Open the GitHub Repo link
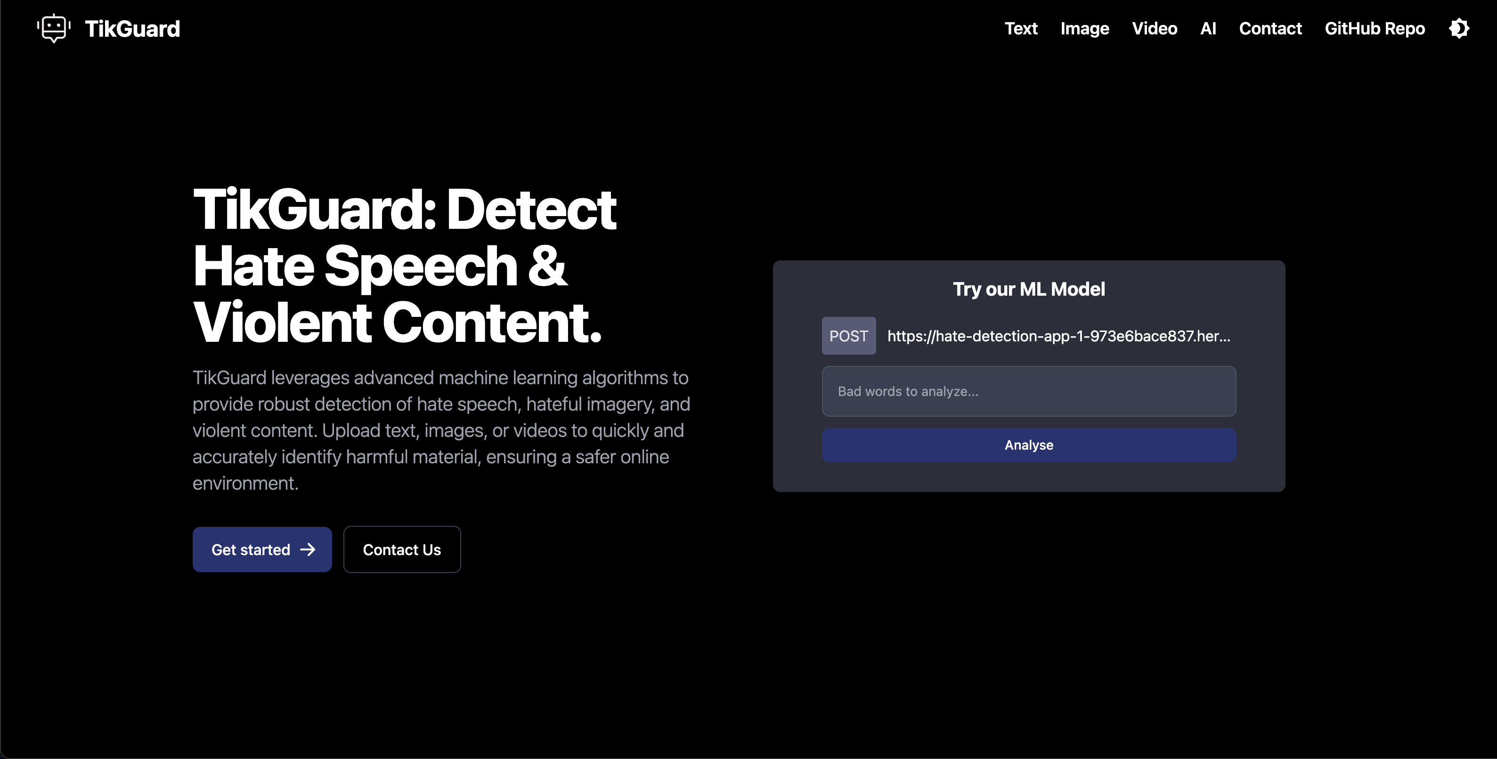 [1375, 28]
